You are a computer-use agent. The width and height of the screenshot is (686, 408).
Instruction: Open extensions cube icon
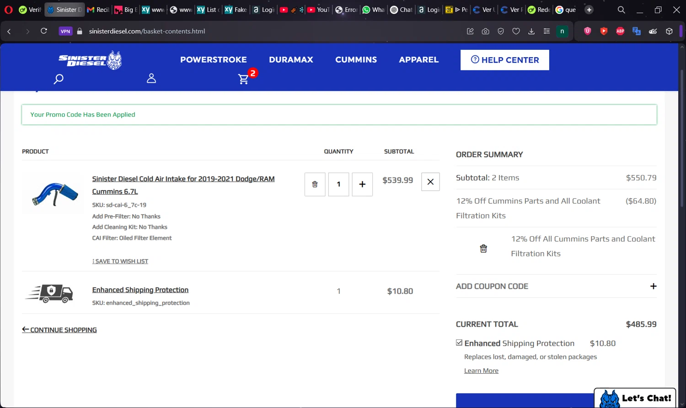point(669,31)
